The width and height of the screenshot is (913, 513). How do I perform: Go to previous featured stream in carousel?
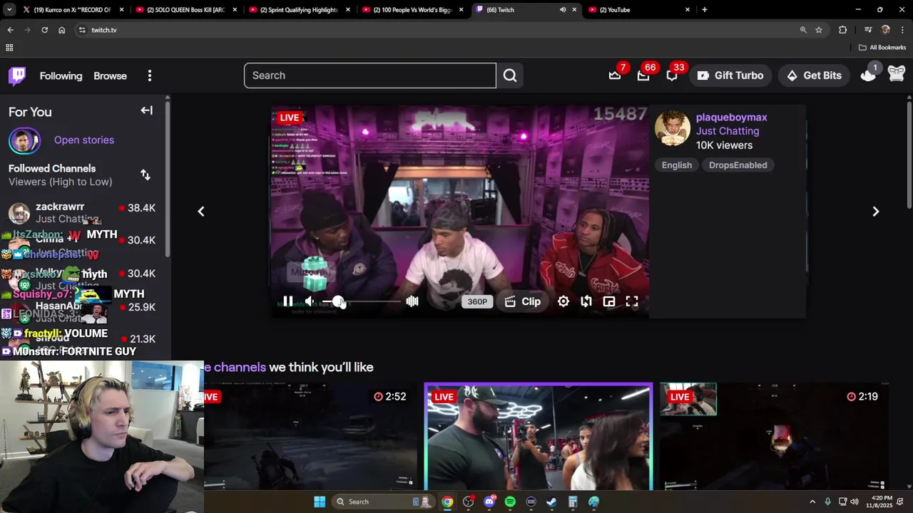(x=201, y=212)
